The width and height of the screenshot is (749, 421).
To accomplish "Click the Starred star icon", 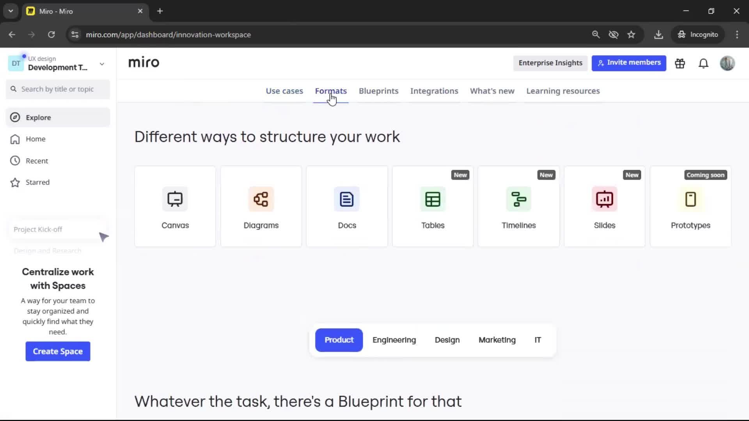I will click(x=15, y=182).
